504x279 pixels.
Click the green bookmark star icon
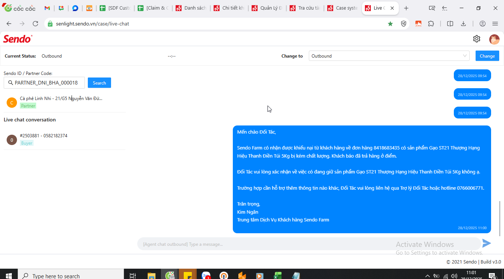[x=390, y=24]
